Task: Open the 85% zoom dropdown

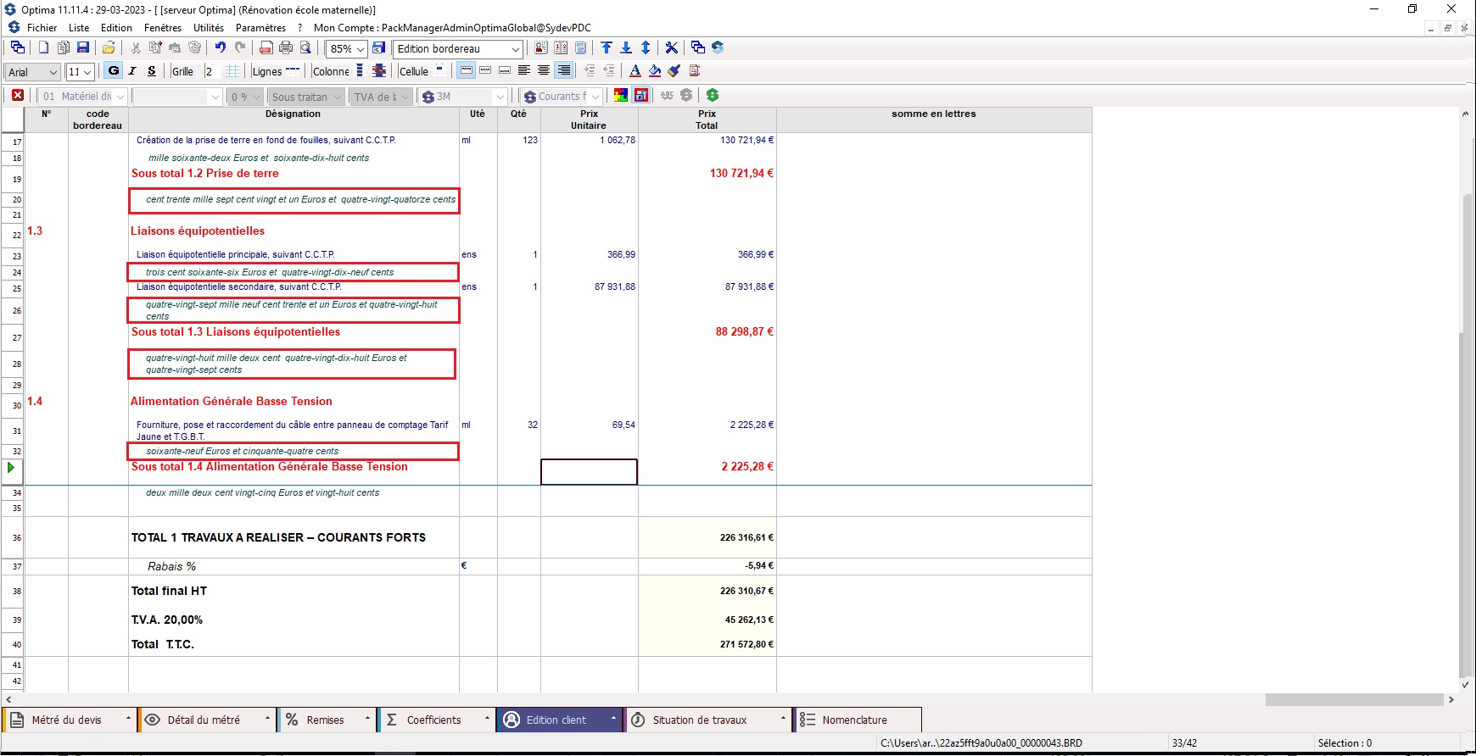Action: [360, 49]
